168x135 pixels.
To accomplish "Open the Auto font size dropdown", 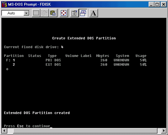I will coord(27,13).
